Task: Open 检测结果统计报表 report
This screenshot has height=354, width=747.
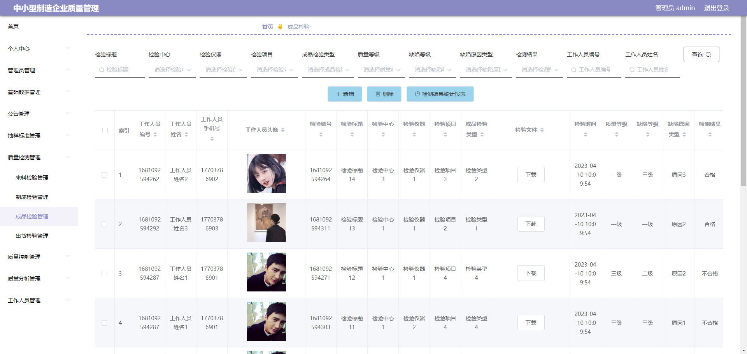Action: point(440,94)
